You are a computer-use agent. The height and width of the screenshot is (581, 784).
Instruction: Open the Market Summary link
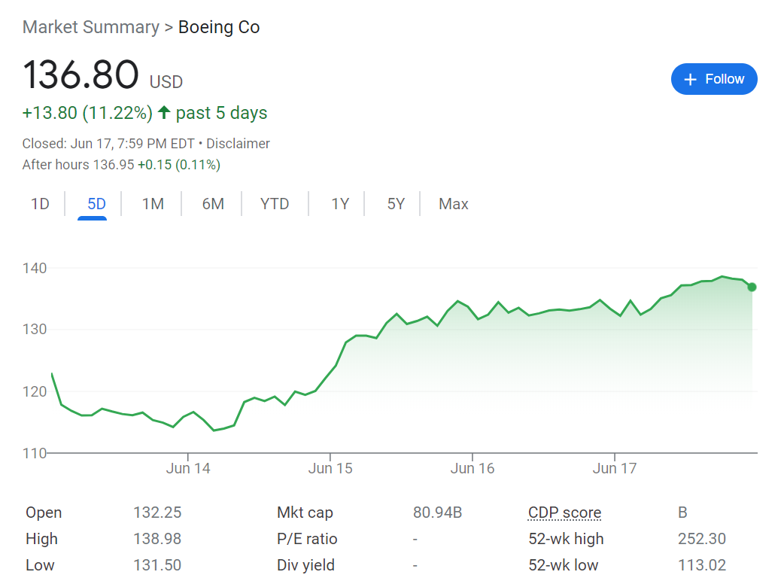(90, 28)
